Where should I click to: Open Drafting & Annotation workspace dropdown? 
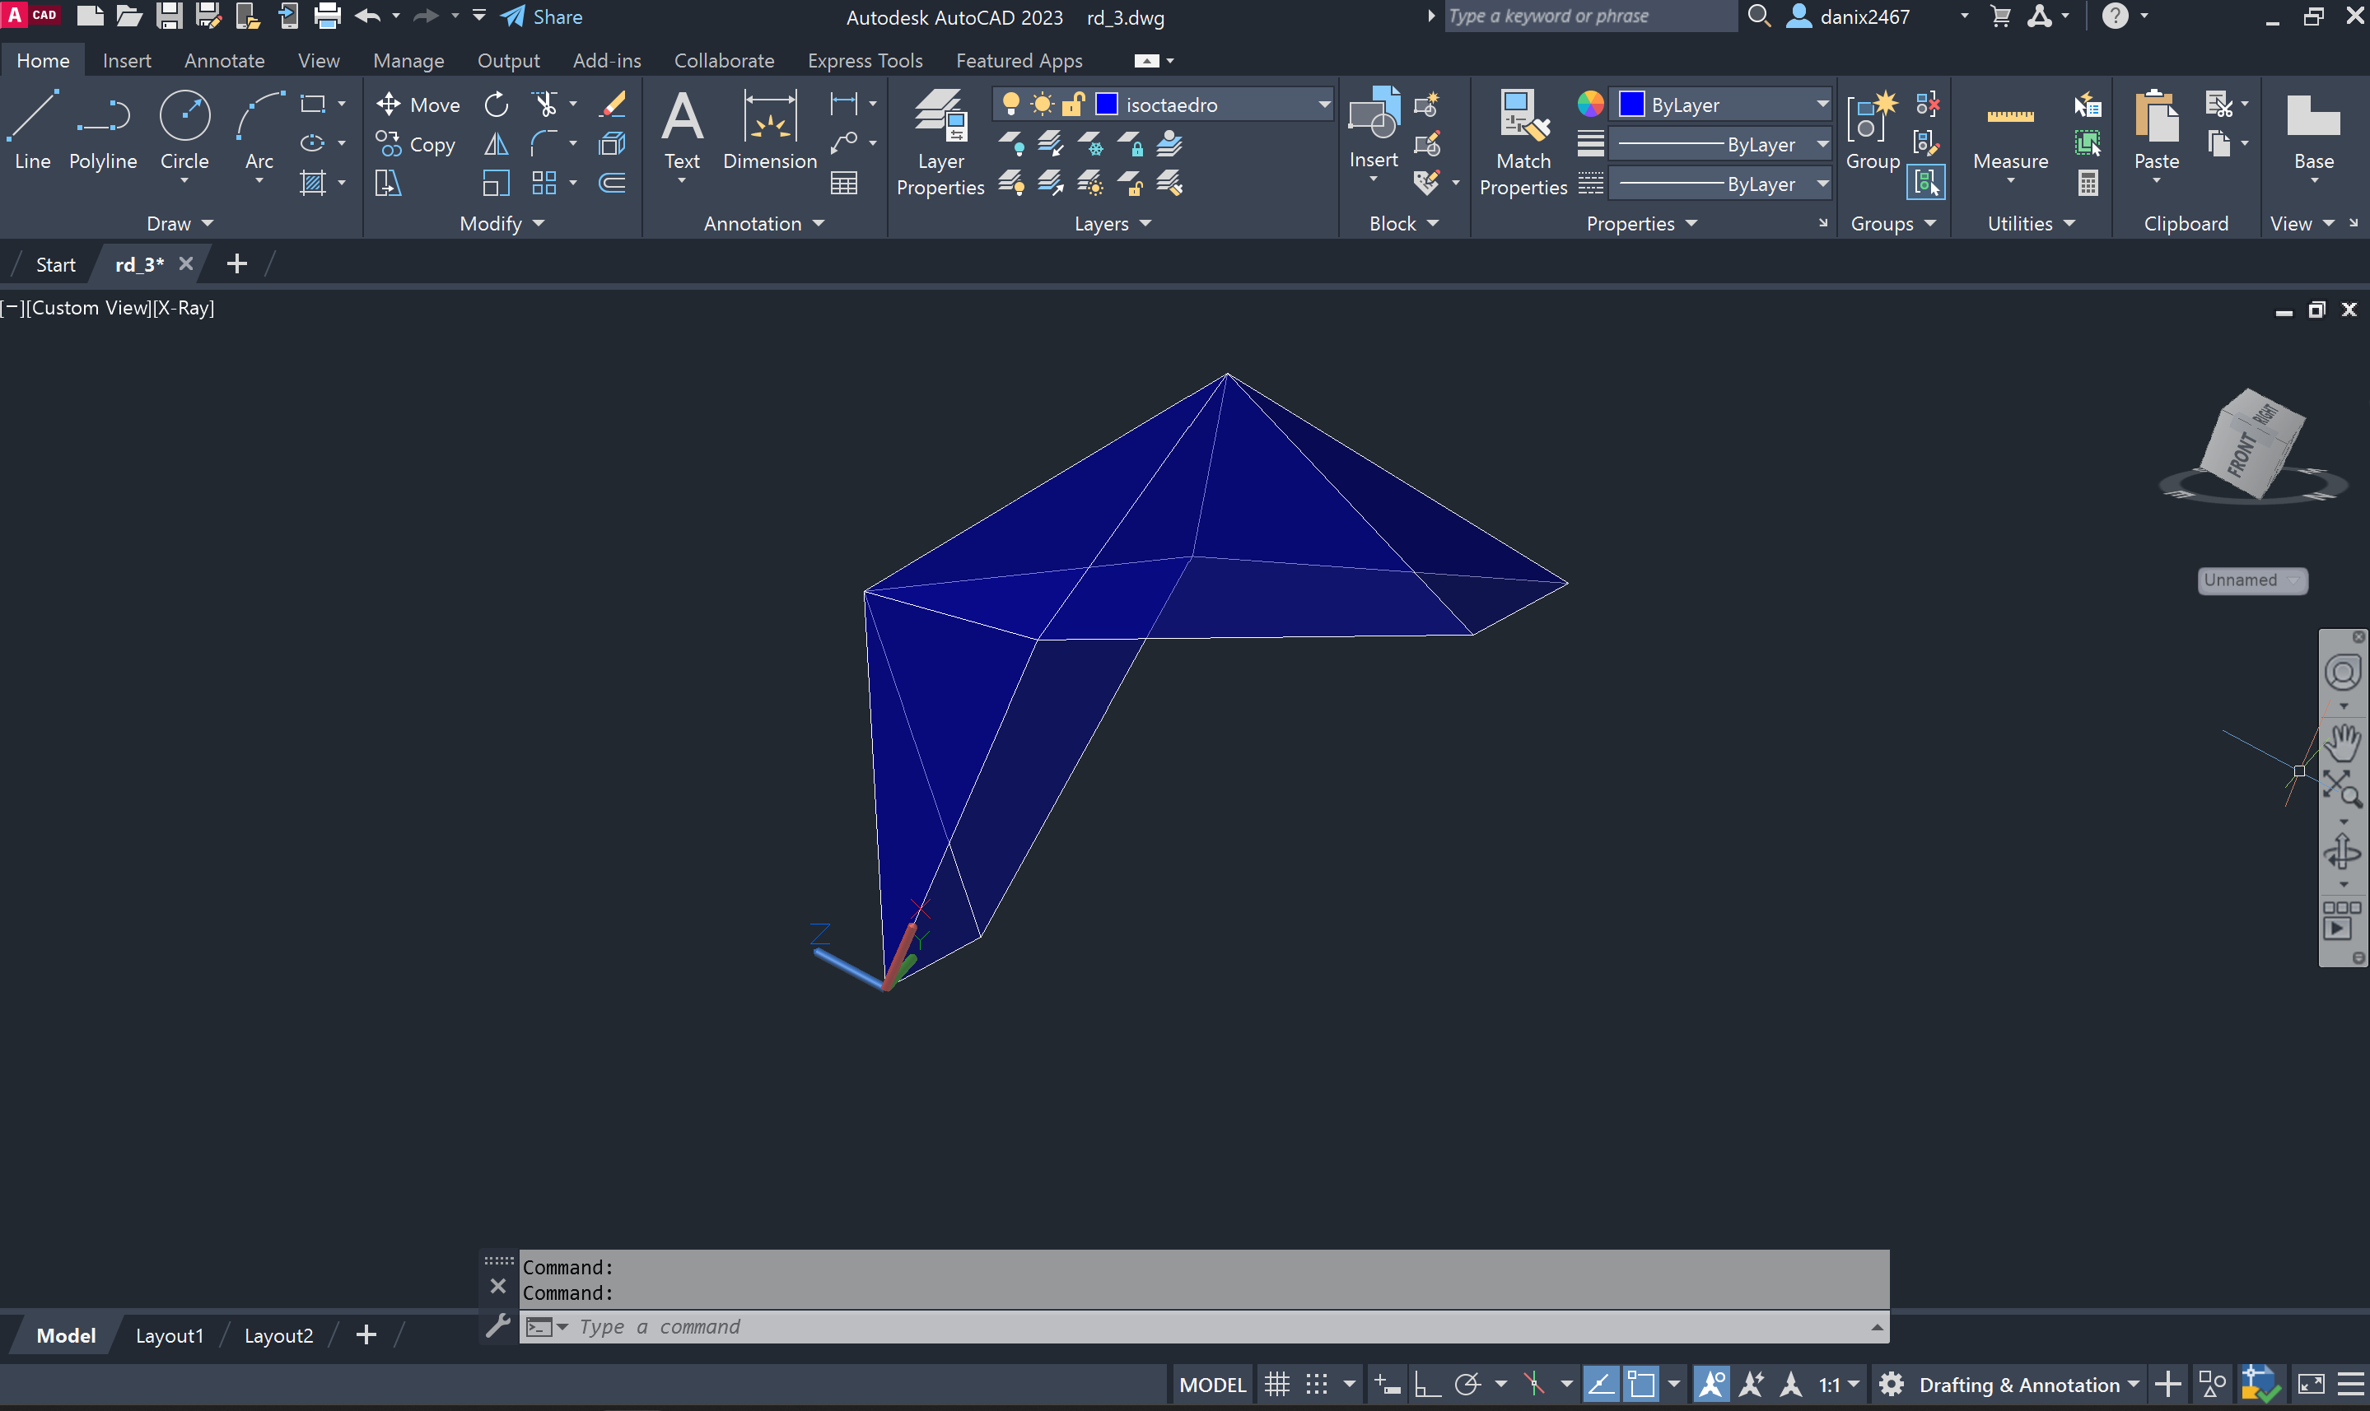coord(2133,1385)
